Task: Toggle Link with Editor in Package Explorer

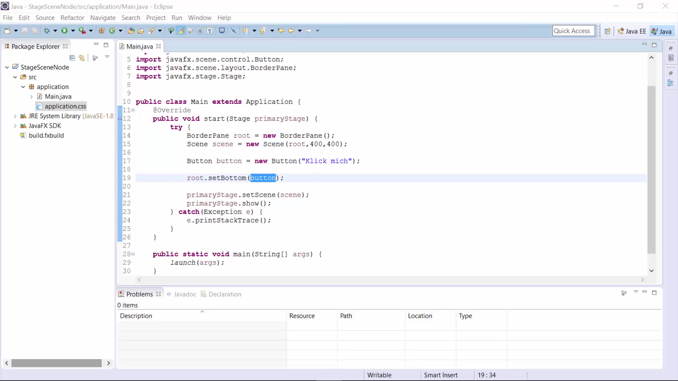Action: (x=82, y=58)
